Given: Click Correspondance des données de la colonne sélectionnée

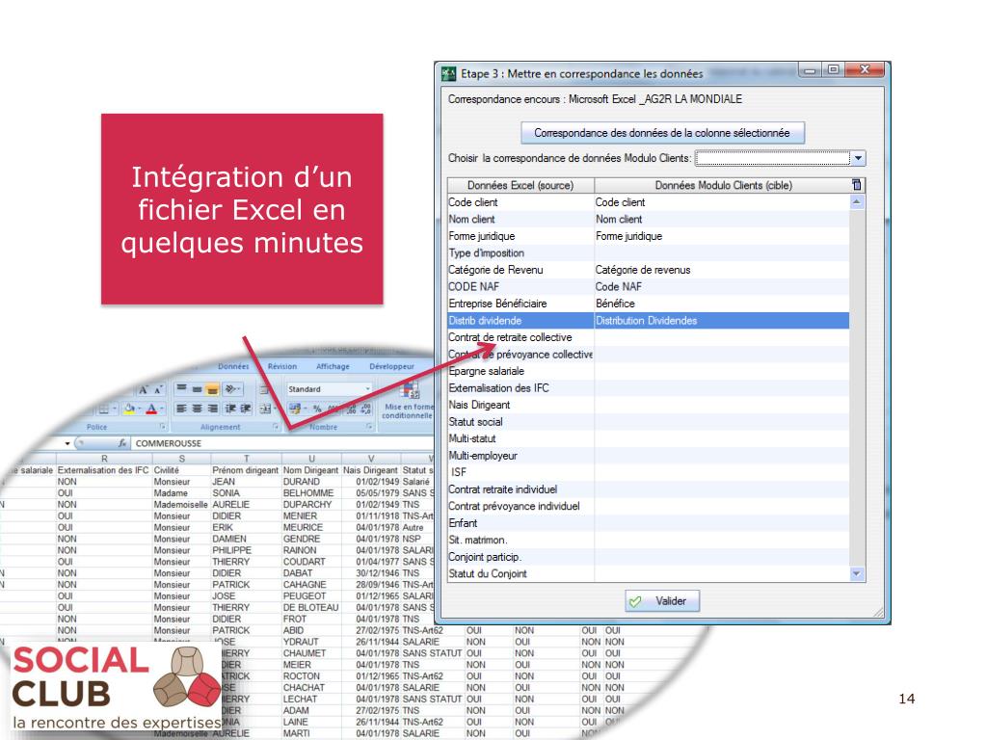Looking at the screenshot, I should 662,133.
